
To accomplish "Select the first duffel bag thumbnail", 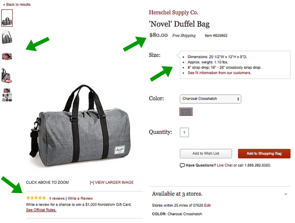I will click(7, 18).
